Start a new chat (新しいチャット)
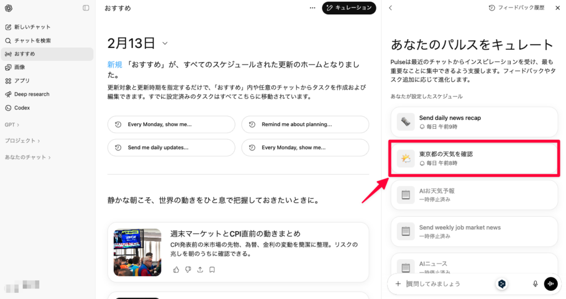566x299 pixels. click(47, 27)
